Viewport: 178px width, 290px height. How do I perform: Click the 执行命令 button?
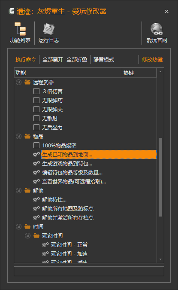click(26, 60)
